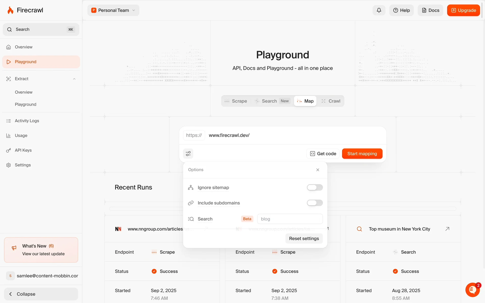Screen dimensions: 485x303
Task: Collapse the Extract sidebar section
Action: 74,79
